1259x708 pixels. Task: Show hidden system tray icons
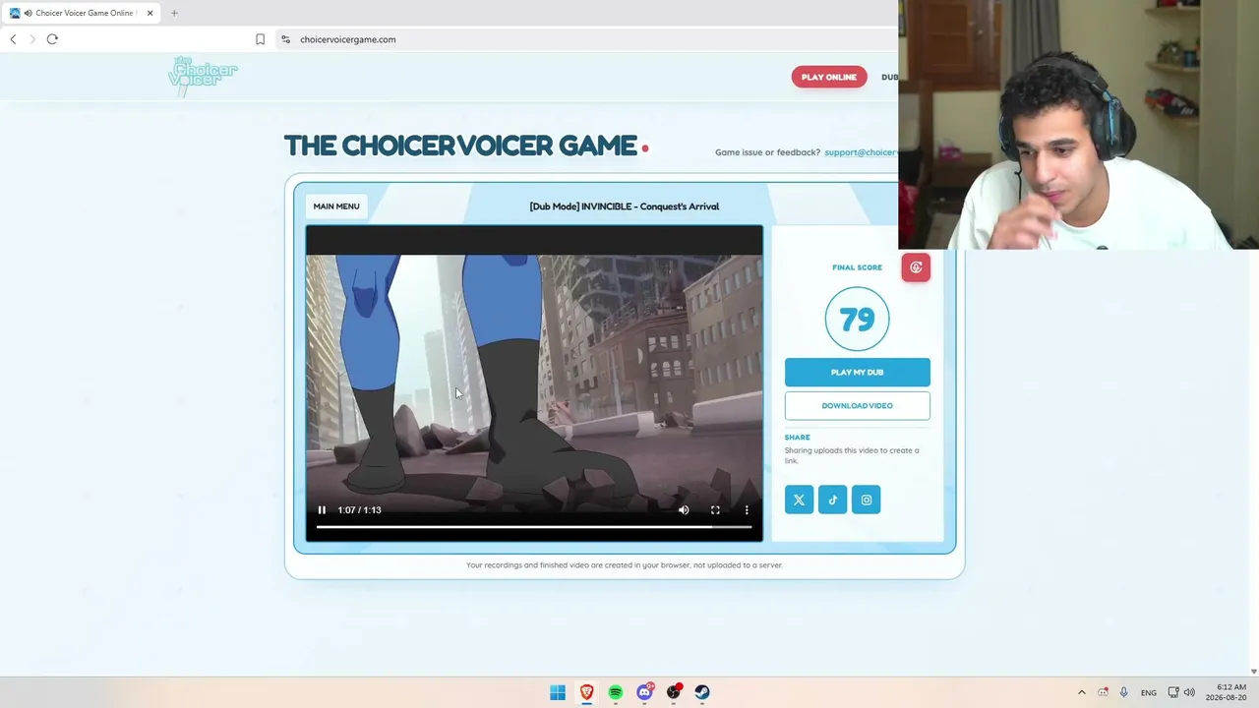(1082, 692)
